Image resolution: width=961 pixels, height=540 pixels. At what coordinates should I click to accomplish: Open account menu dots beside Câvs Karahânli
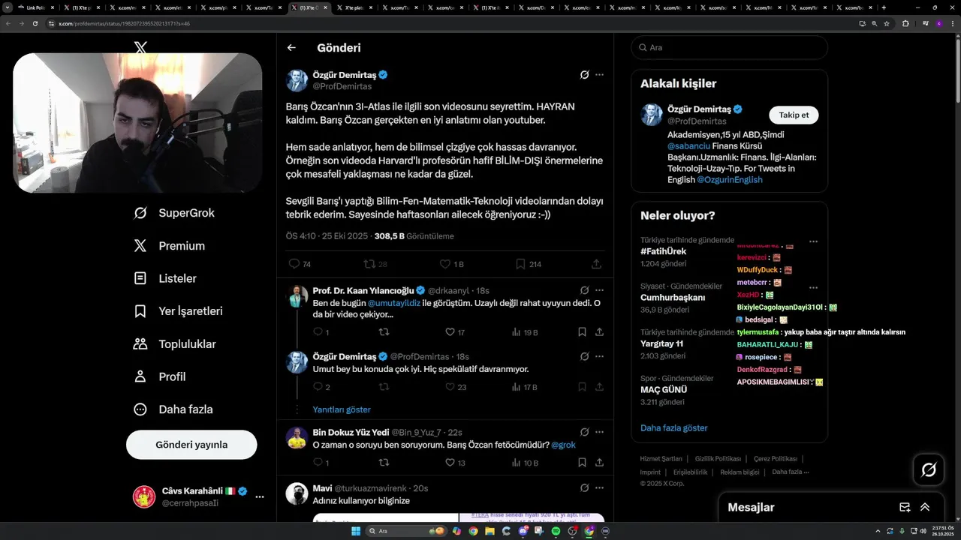click(260, 496)
